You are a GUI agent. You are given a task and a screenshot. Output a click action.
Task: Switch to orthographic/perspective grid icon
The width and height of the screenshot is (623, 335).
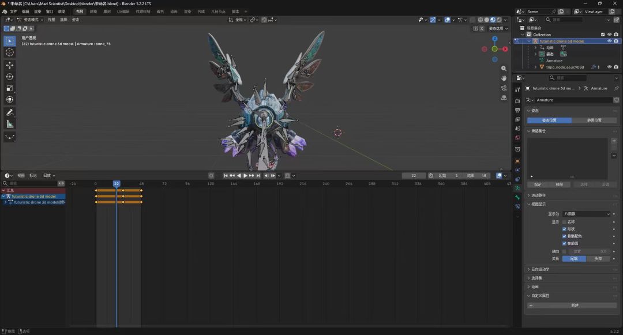504,97
